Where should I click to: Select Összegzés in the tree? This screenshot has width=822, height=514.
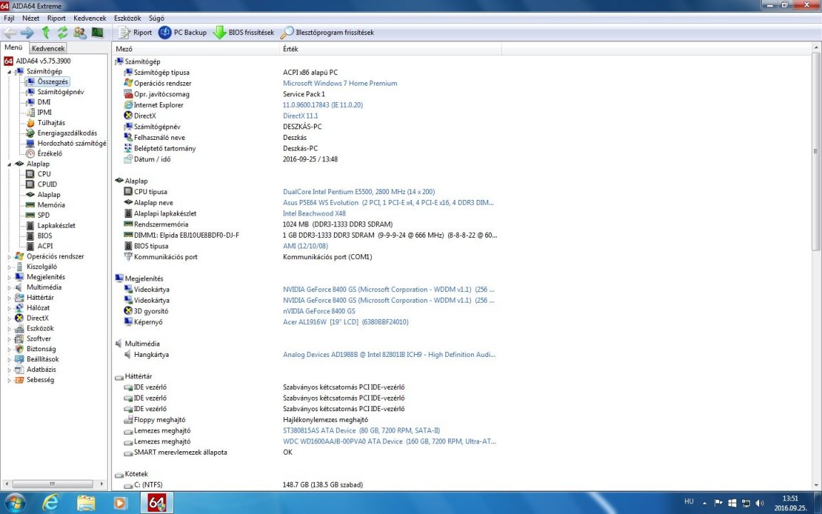52,82
